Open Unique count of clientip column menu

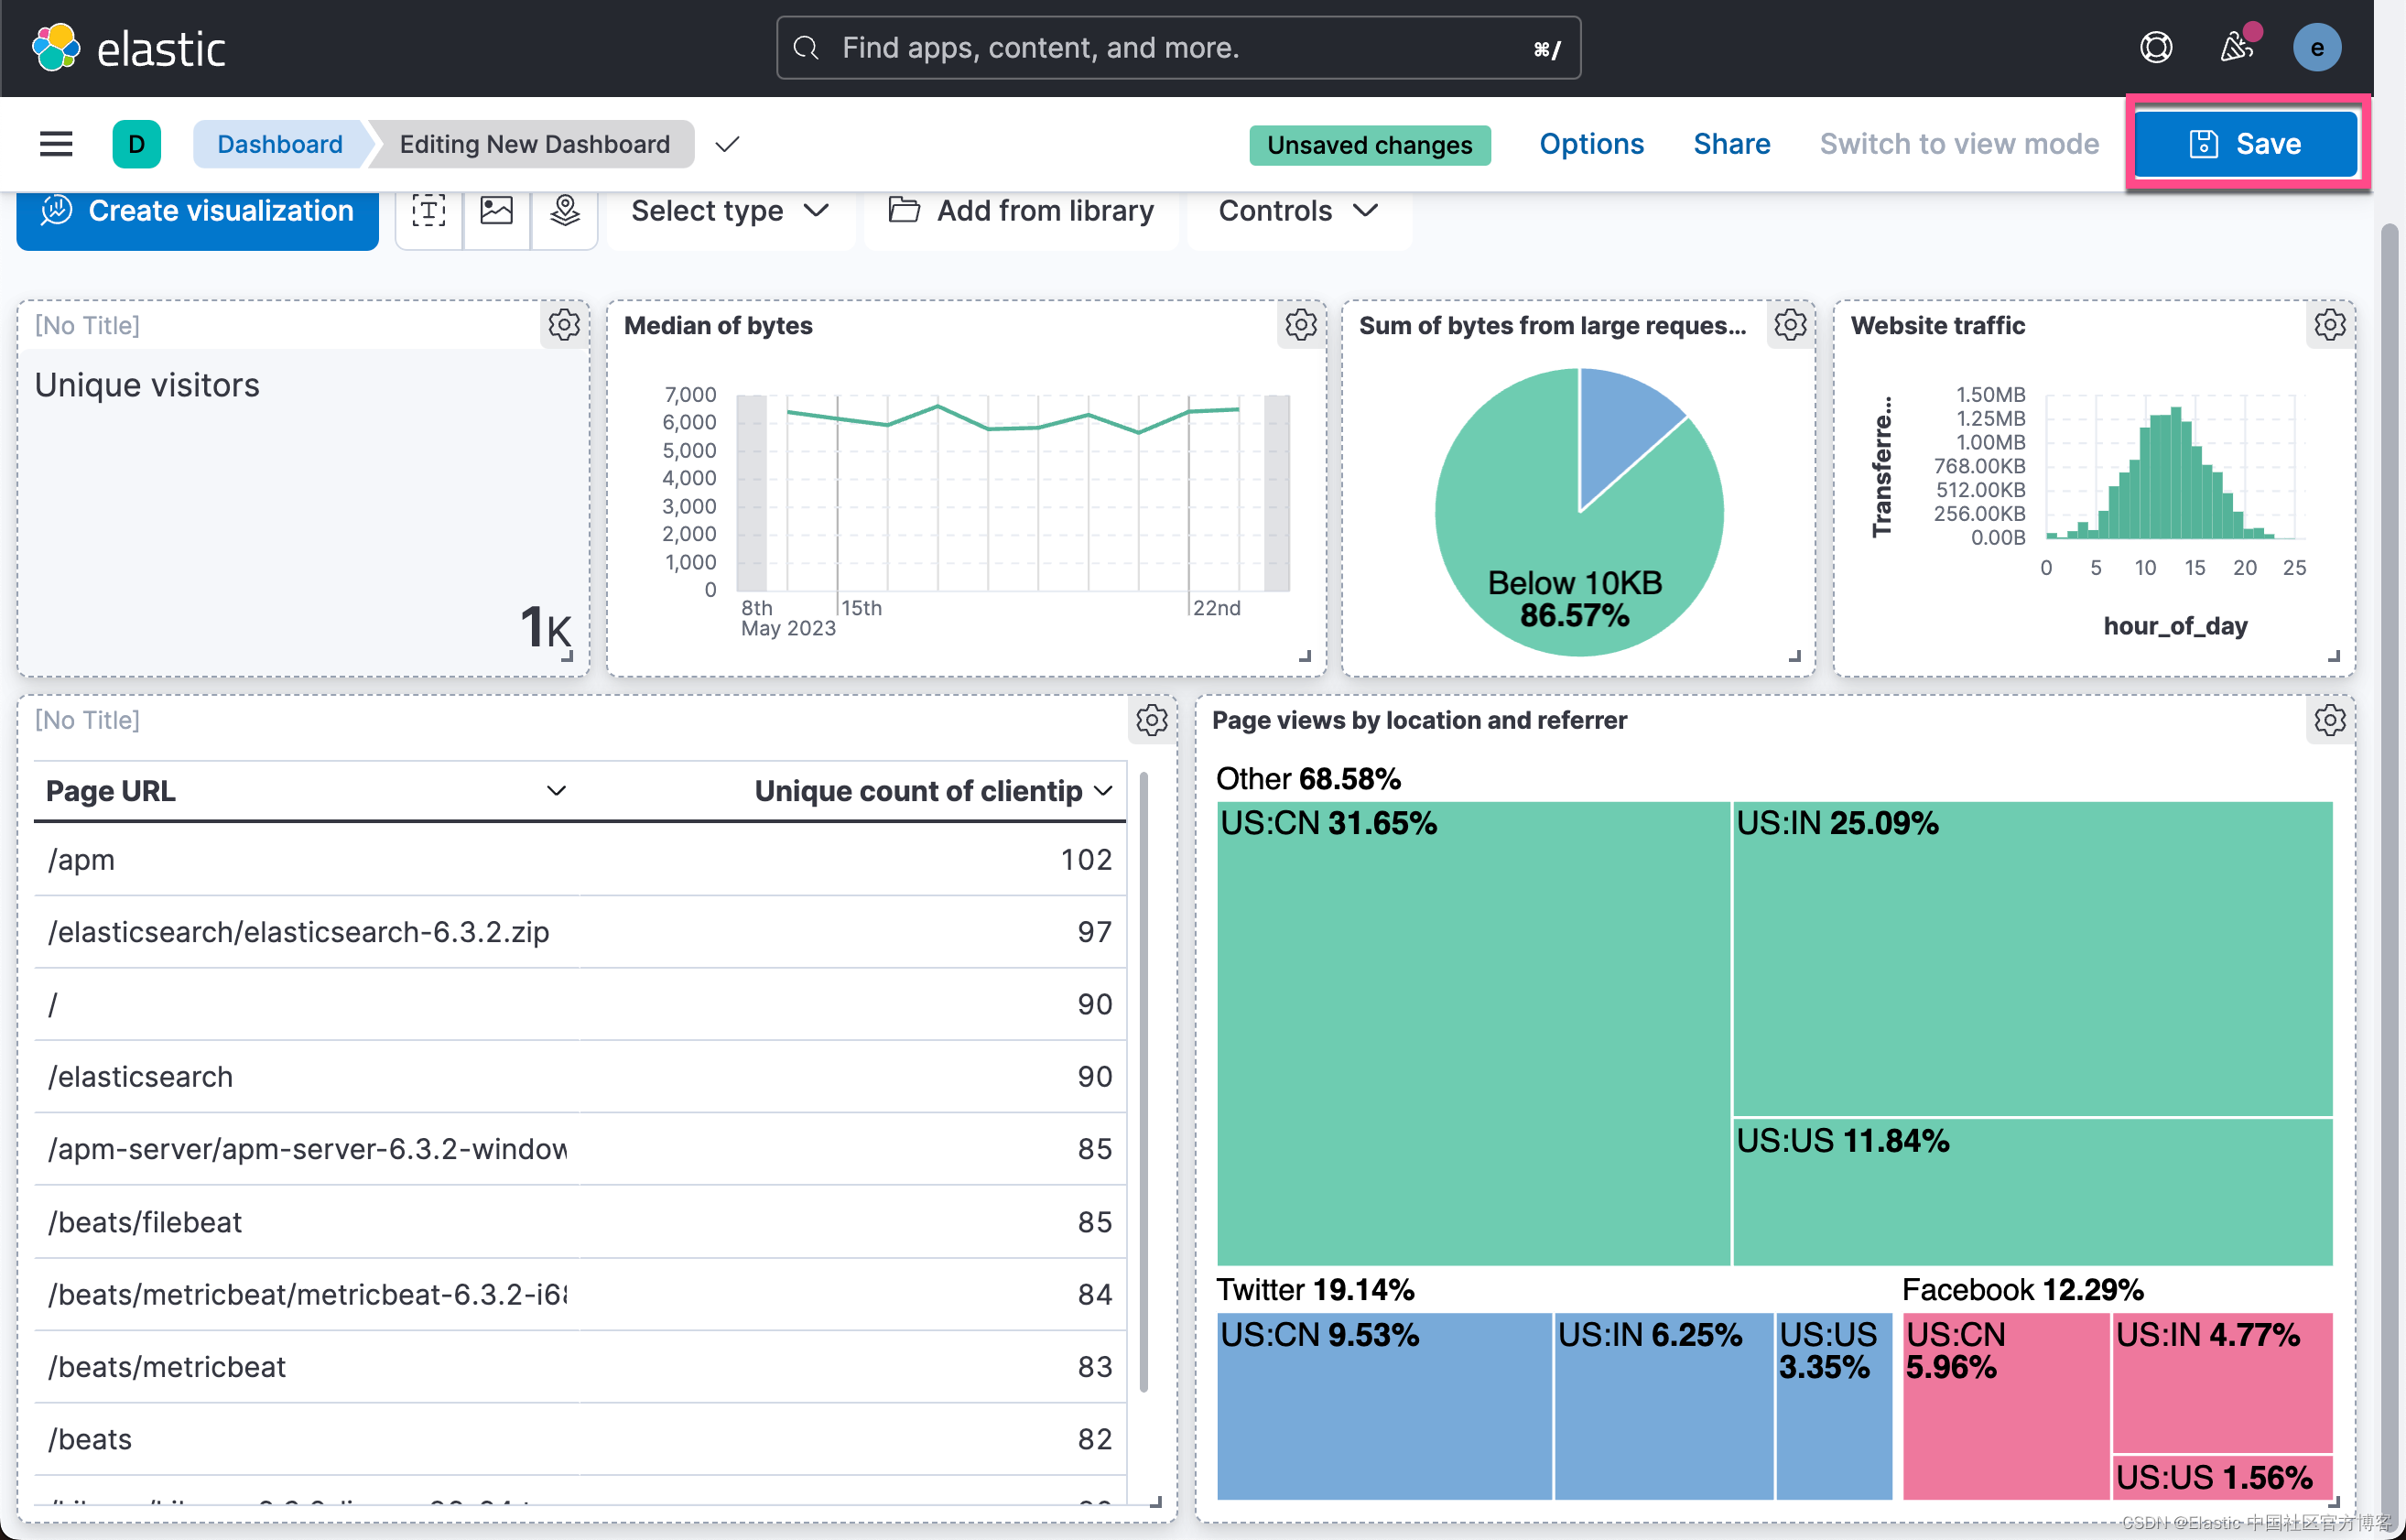pyautogui.click(x=1104, y=790)
